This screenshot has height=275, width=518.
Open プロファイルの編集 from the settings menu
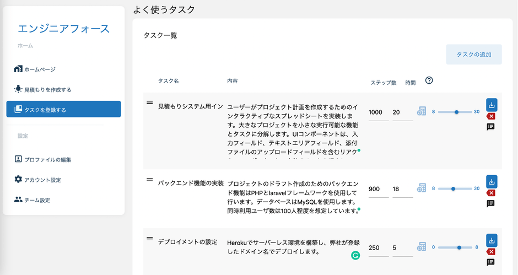pos(47,160)
